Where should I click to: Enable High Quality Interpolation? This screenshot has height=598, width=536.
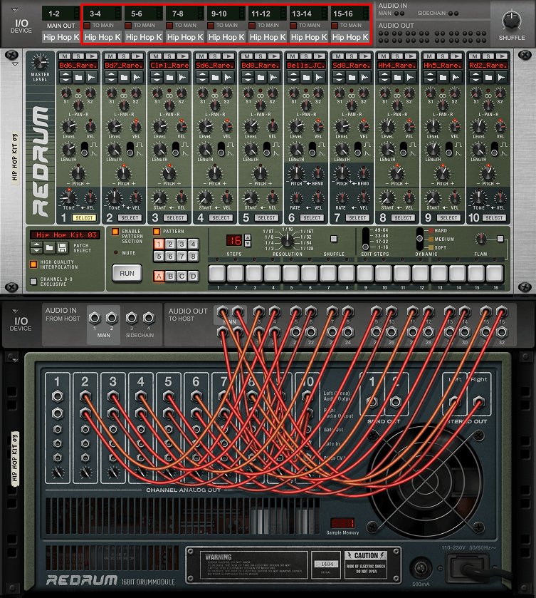pyautogui.click(x=33, y=264)
